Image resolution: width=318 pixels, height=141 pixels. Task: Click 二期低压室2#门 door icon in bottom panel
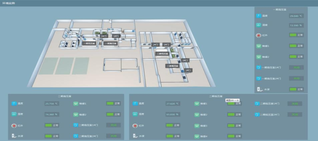257,115
